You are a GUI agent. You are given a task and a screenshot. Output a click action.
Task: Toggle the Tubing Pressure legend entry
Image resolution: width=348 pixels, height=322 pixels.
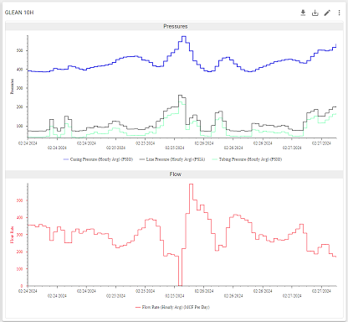click(x=247, y=159)
